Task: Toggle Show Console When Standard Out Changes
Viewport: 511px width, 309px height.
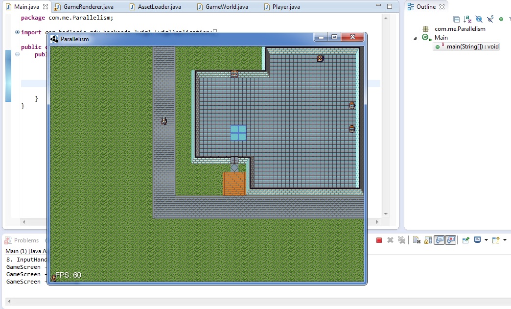Action: [x=440, y=240]
